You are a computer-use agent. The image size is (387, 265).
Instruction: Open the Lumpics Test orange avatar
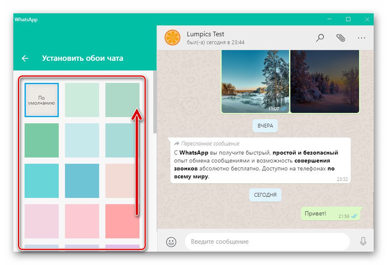(x=172, y=37)
